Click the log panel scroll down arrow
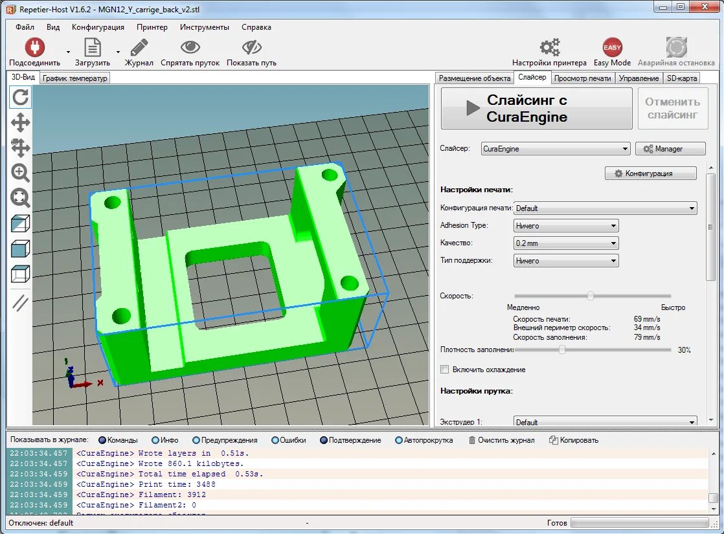This screenshot has height=534, width=724. (x=714, y=508)
